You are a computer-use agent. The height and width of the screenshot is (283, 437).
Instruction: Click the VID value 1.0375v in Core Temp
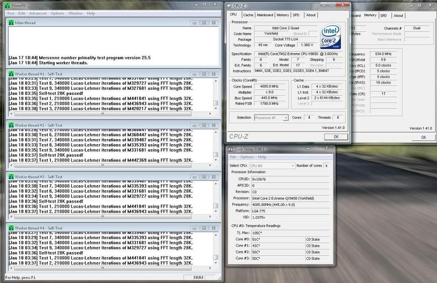click(x=290, y=217)
